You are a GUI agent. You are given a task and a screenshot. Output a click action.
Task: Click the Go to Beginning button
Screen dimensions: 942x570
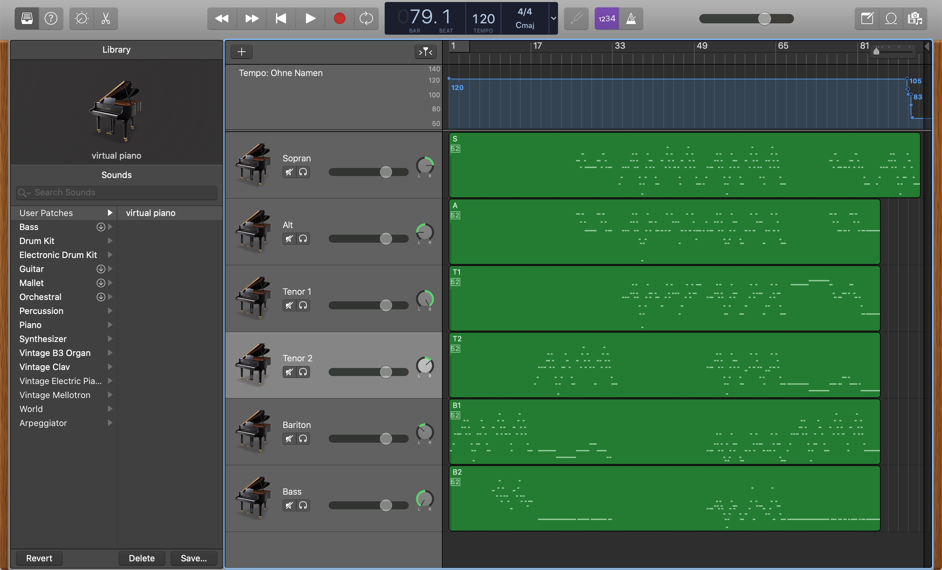point(281,18)
